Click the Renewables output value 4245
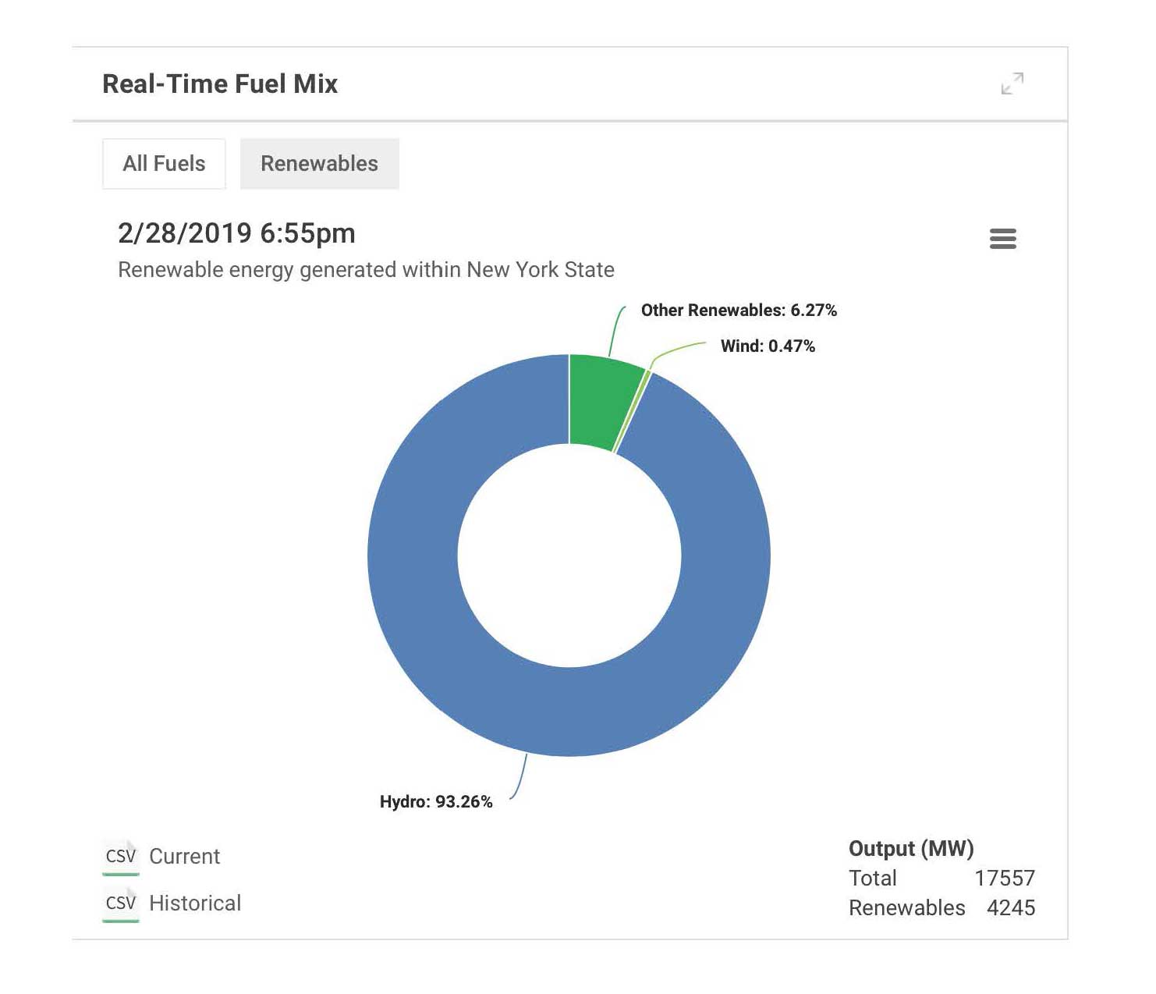 [1011, 908]
